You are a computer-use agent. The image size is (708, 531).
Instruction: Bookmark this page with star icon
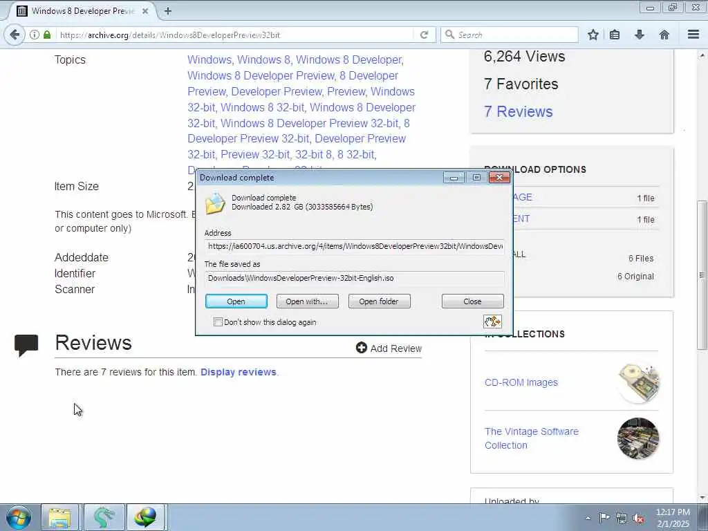click(593, 35)
